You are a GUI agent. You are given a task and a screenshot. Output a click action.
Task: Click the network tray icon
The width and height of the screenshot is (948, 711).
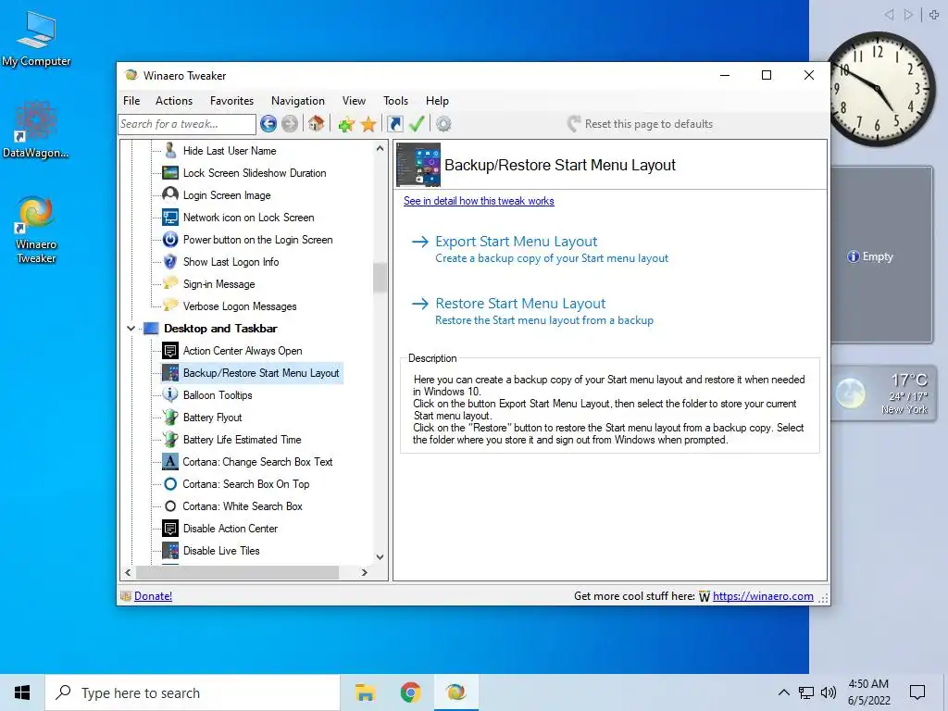point(806,692)
